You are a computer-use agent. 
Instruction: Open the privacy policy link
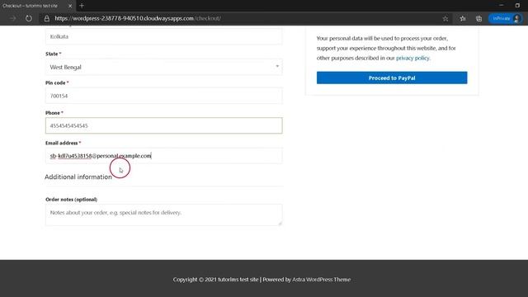pyautogui.click(x=412, y=58)
